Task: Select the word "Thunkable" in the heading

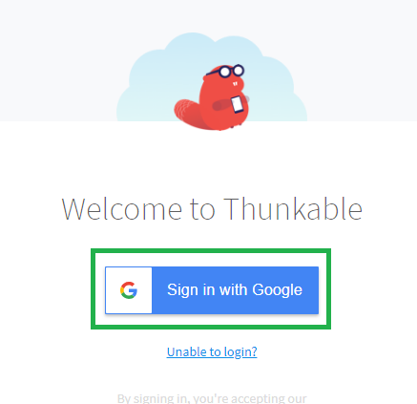Action: pos(293,209)
